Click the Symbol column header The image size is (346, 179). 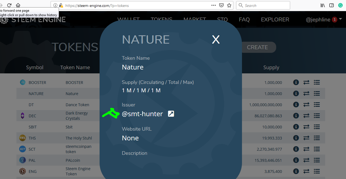tap(35, 67)
